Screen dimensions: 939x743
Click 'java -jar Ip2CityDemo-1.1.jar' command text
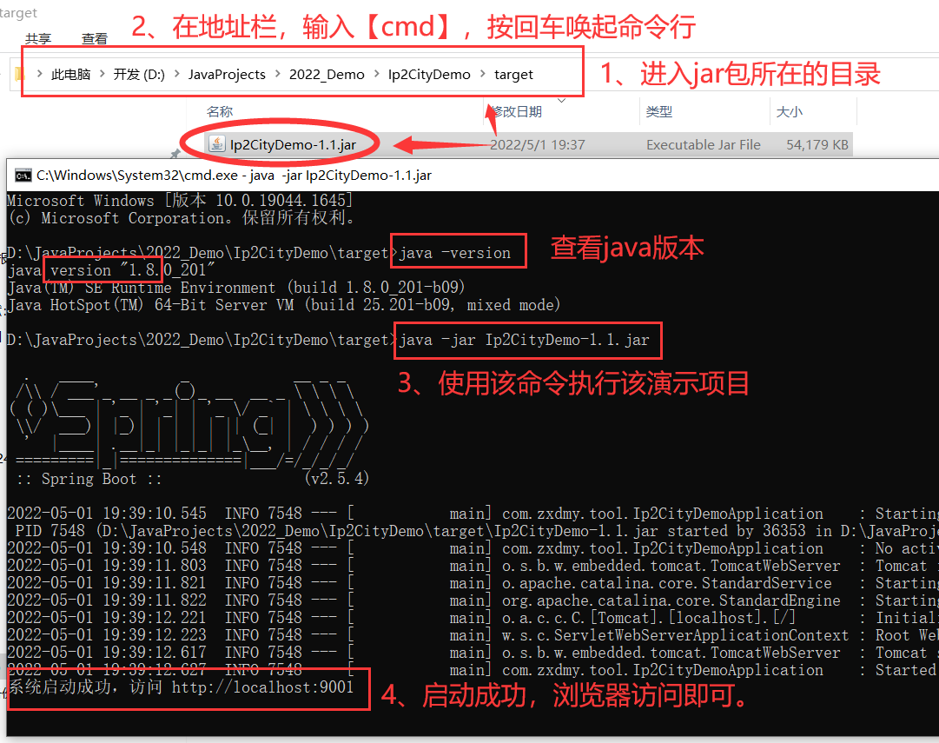tap(524, 340)
